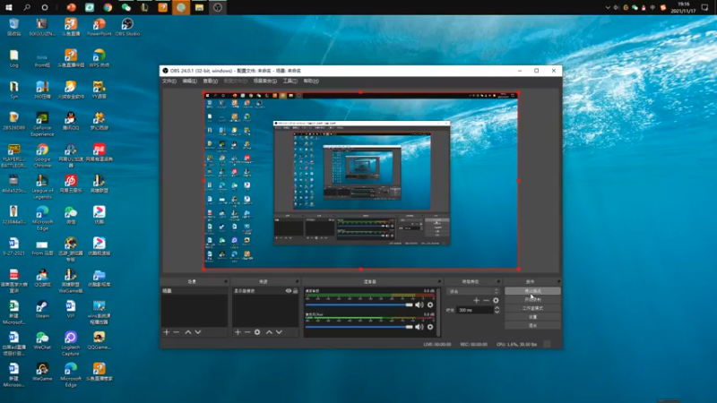
Task: Decrease transition duration with down arrow
Action: tap(497, 312)
